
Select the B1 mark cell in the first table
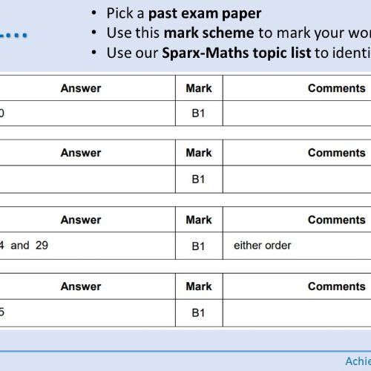point(199,114)
